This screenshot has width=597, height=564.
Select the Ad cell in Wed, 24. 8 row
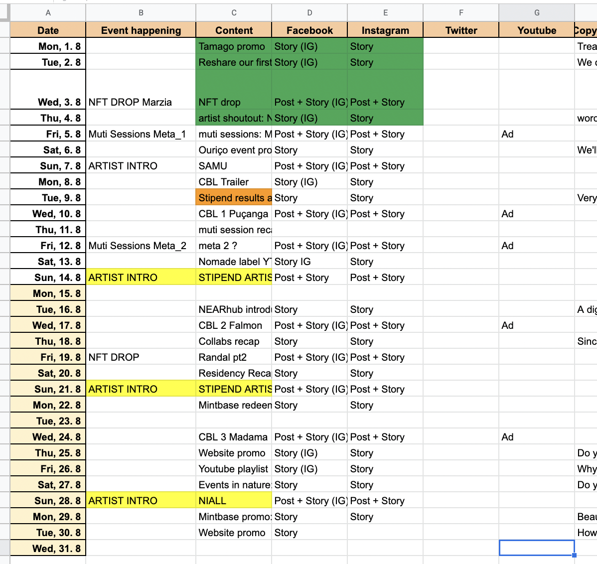point(537,437)
